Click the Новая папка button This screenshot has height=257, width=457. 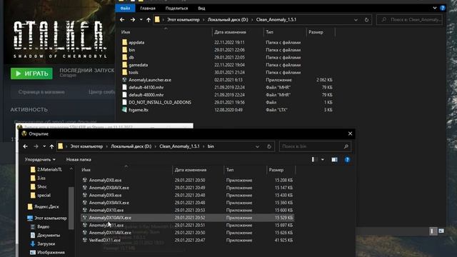[x=79, y=160]
